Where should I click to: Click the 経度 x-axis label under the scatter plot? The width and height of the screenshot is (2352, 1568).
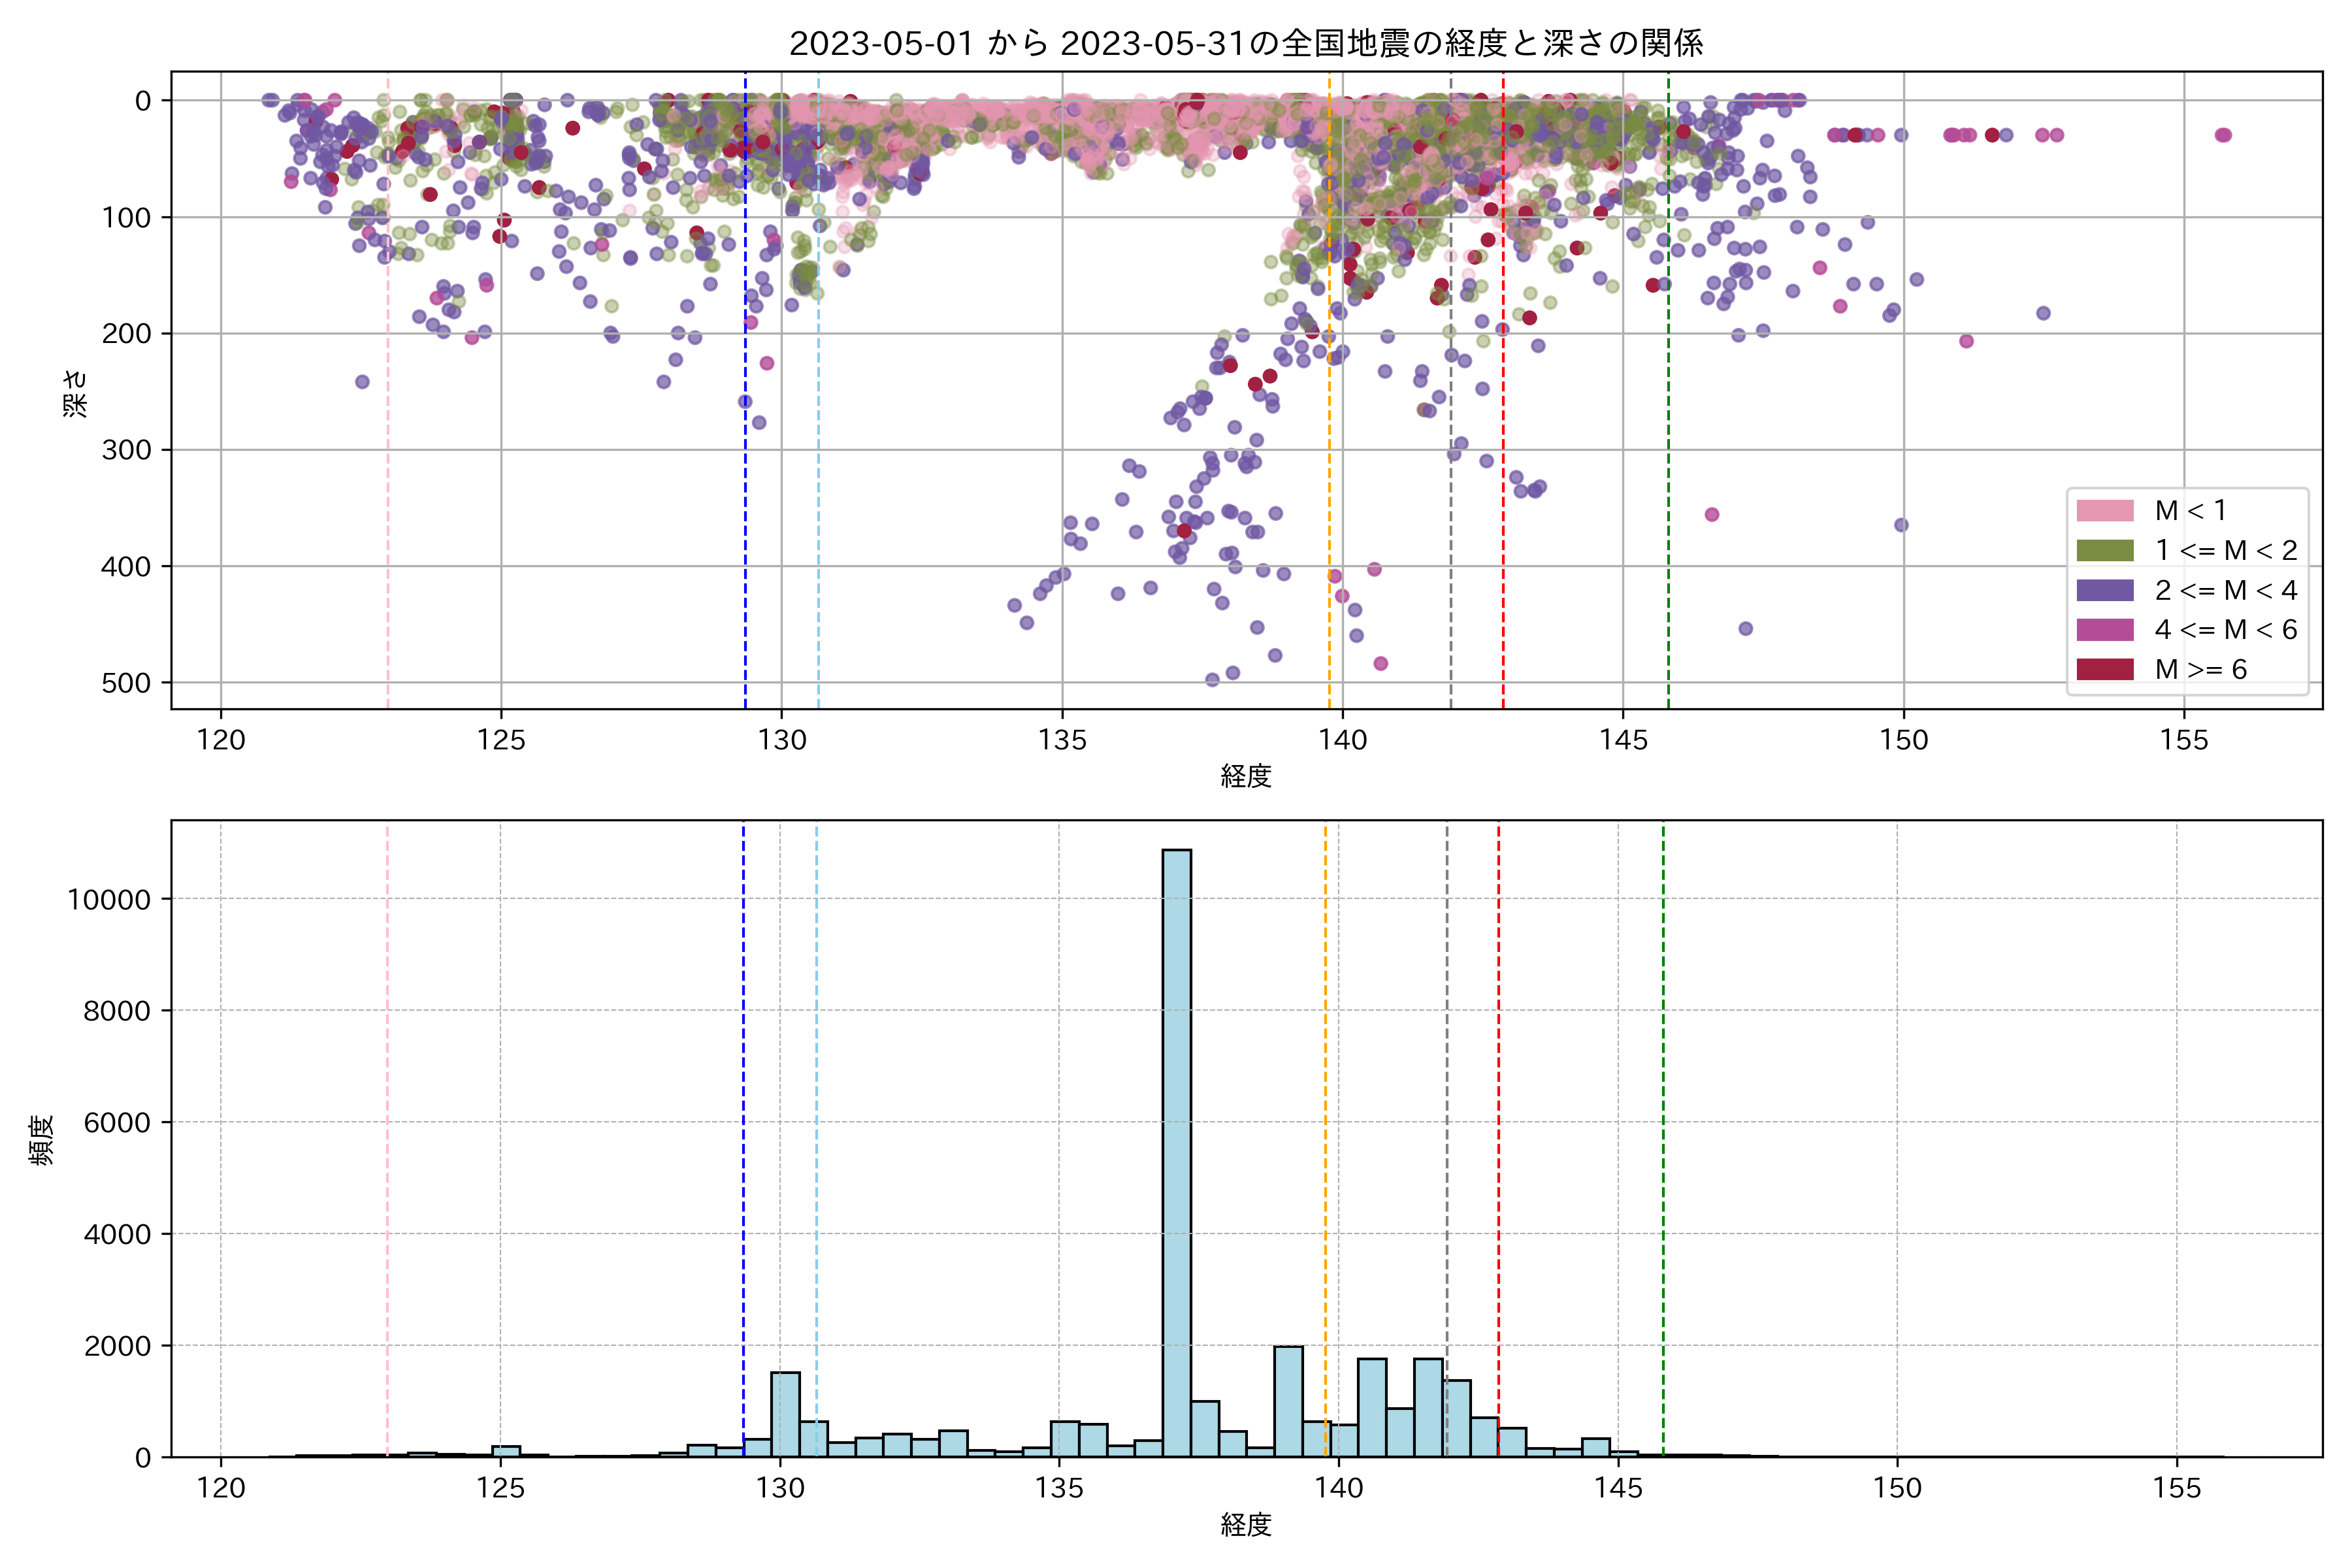coord(1246,776)
